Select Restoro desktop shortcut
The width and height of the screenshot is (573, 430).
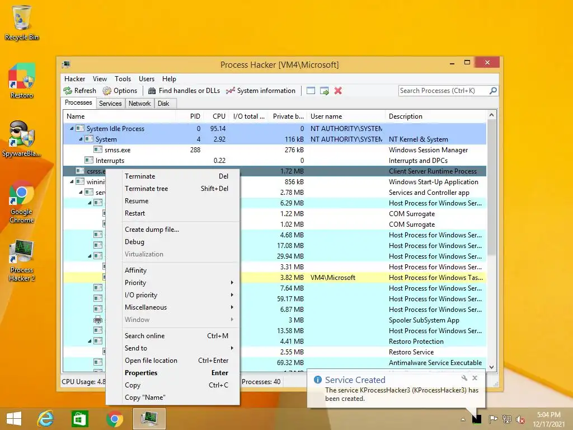pyautogui.click(x=22, y=81)
